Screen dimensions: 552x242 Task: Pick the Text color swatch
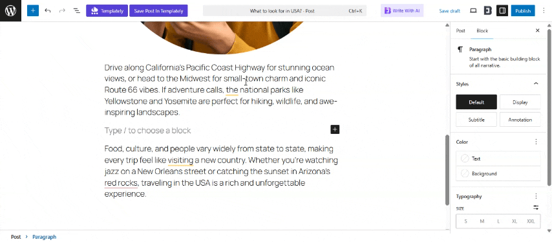498,159
